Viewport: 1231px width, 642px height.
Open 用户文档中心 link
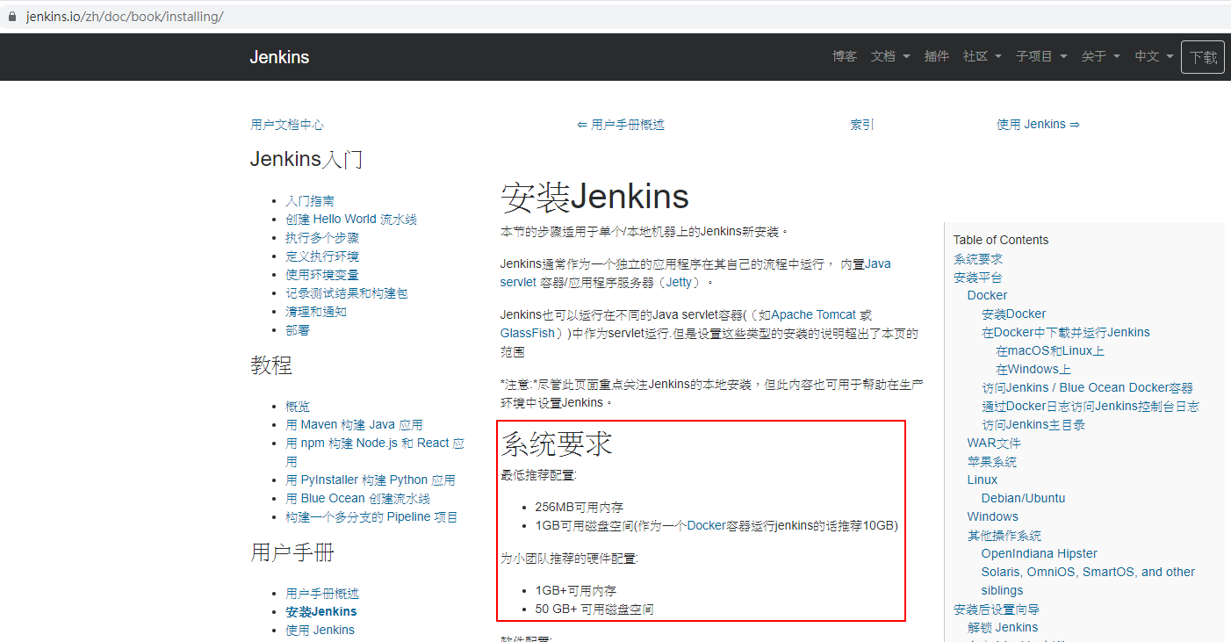coord(287,125)
